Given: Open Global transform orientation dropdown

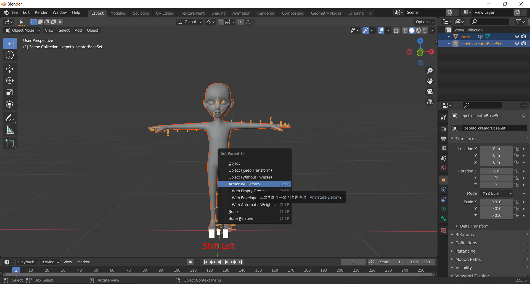Looking at the screenshot, I should click(x=190, y=22).
